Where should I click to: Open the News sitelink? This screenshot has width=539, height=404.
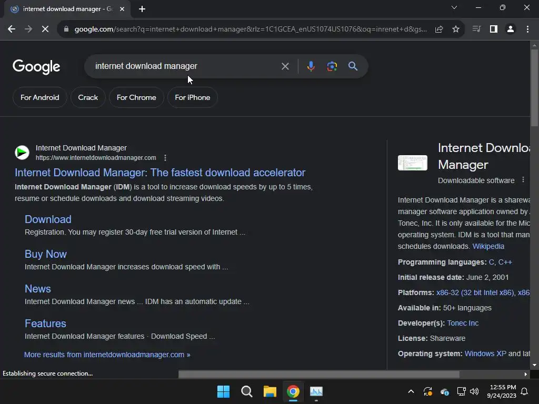pos(38,289)
